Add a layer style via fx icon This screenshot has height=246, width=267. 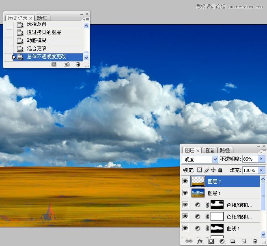pos(200,241)
